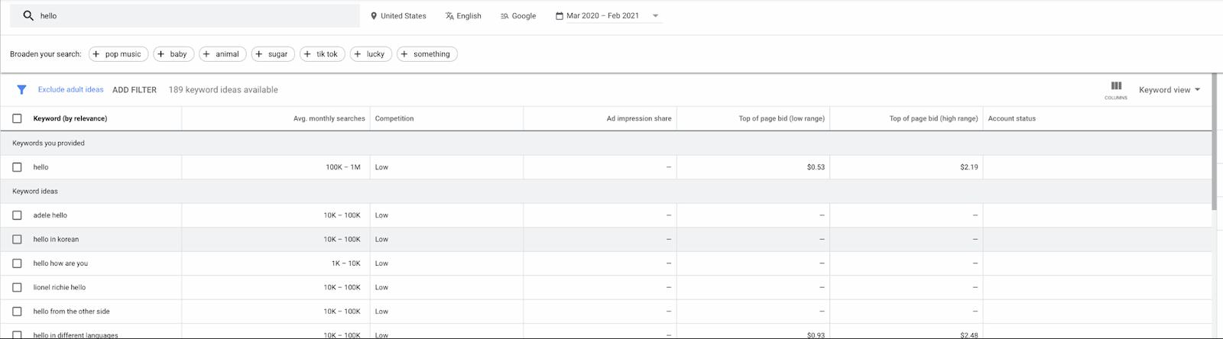Sort by Top of page bid (low range)
This screenshot has height=339, width=1223.
(x=782, y=118)
